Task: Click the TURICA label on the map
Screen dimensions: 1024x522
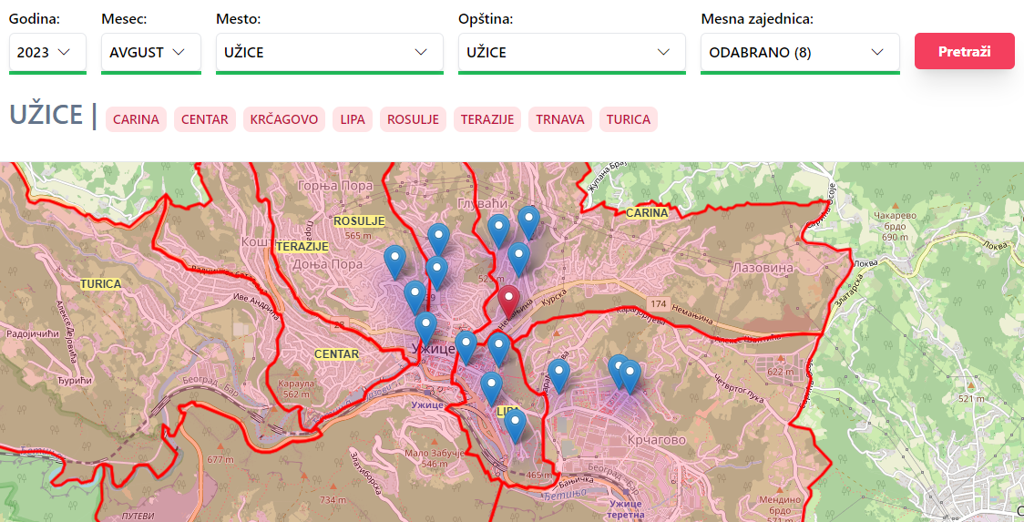Action: click(x=100, y=284)
